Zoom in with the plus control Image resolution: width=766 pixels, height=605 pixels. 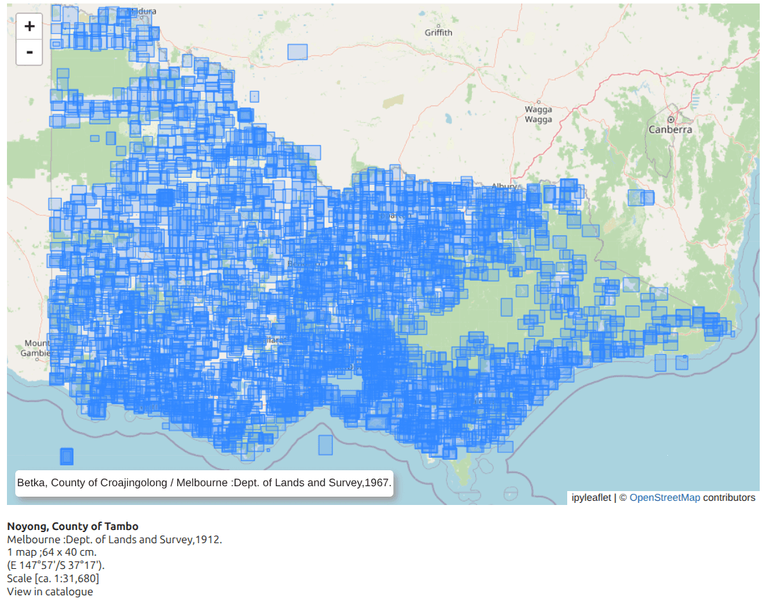28,26
